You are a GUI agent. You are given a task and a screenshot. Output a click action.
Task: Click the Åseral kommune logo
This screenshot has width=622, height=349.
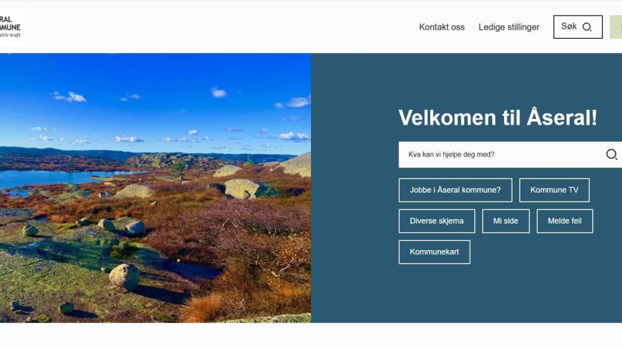click(12, 27)
